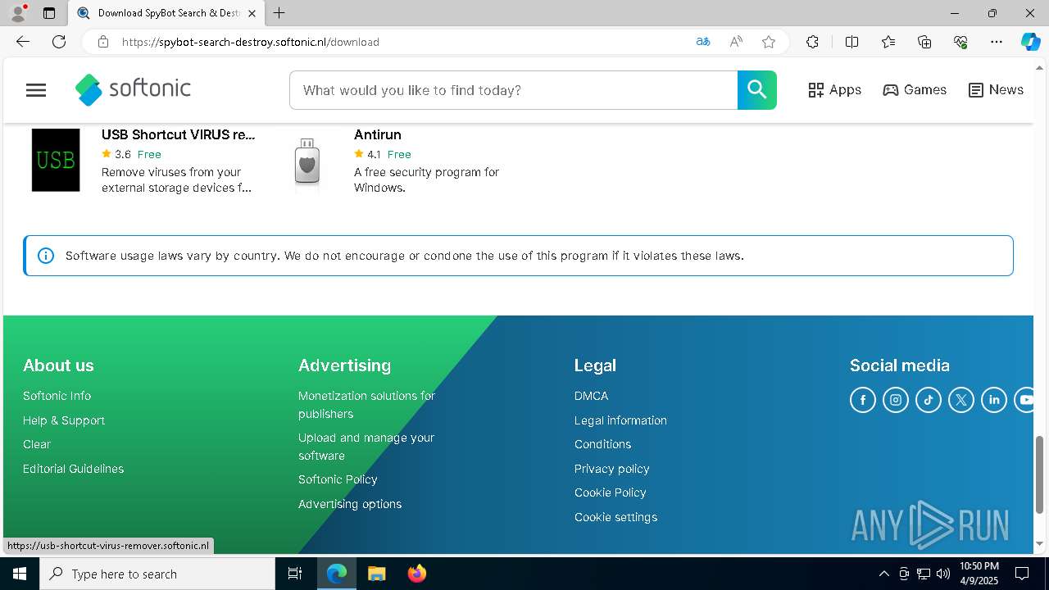Open the browser profile icon

(x=18, y=13)
